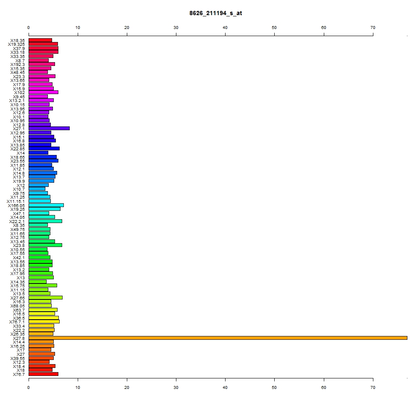This screenshot has width=420, height=420.
Task: Select the X49.75 label
Action: click(x=18, y=230)
